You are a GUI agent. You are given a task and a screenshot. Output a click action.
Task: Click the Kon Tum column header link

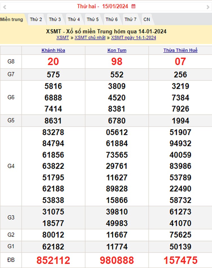point(117,50)
